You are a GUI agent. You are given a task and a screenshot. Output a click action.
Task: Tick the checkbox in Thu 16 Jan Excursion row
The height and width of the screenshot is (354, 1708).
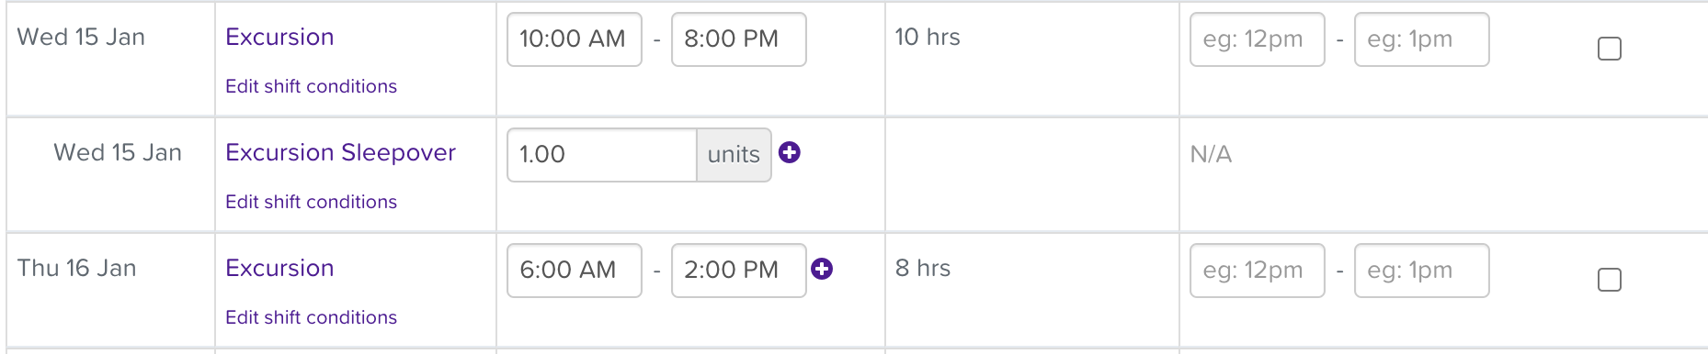pyautogui.click(x=1610, y=280)
